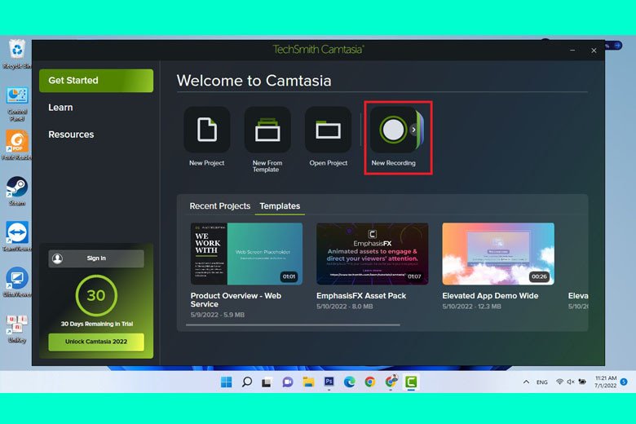The image size is (636, 424).
Task: Open Task View from the taskbar
Action: click(x=267, y=382)
